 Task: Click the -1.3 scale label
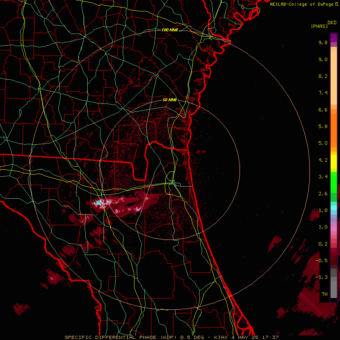tap(321, 277)
